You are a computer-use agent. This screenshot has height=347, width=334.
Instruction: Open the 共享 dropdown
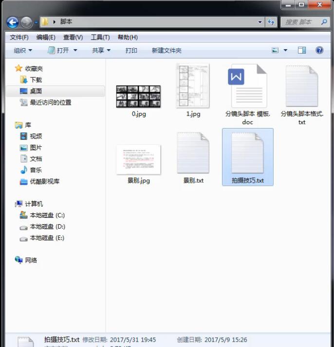(101, 51)
